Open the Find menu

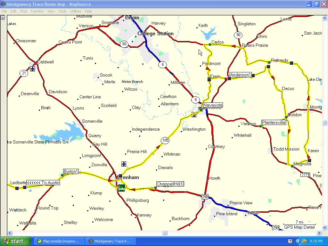(x=23, y=11)
